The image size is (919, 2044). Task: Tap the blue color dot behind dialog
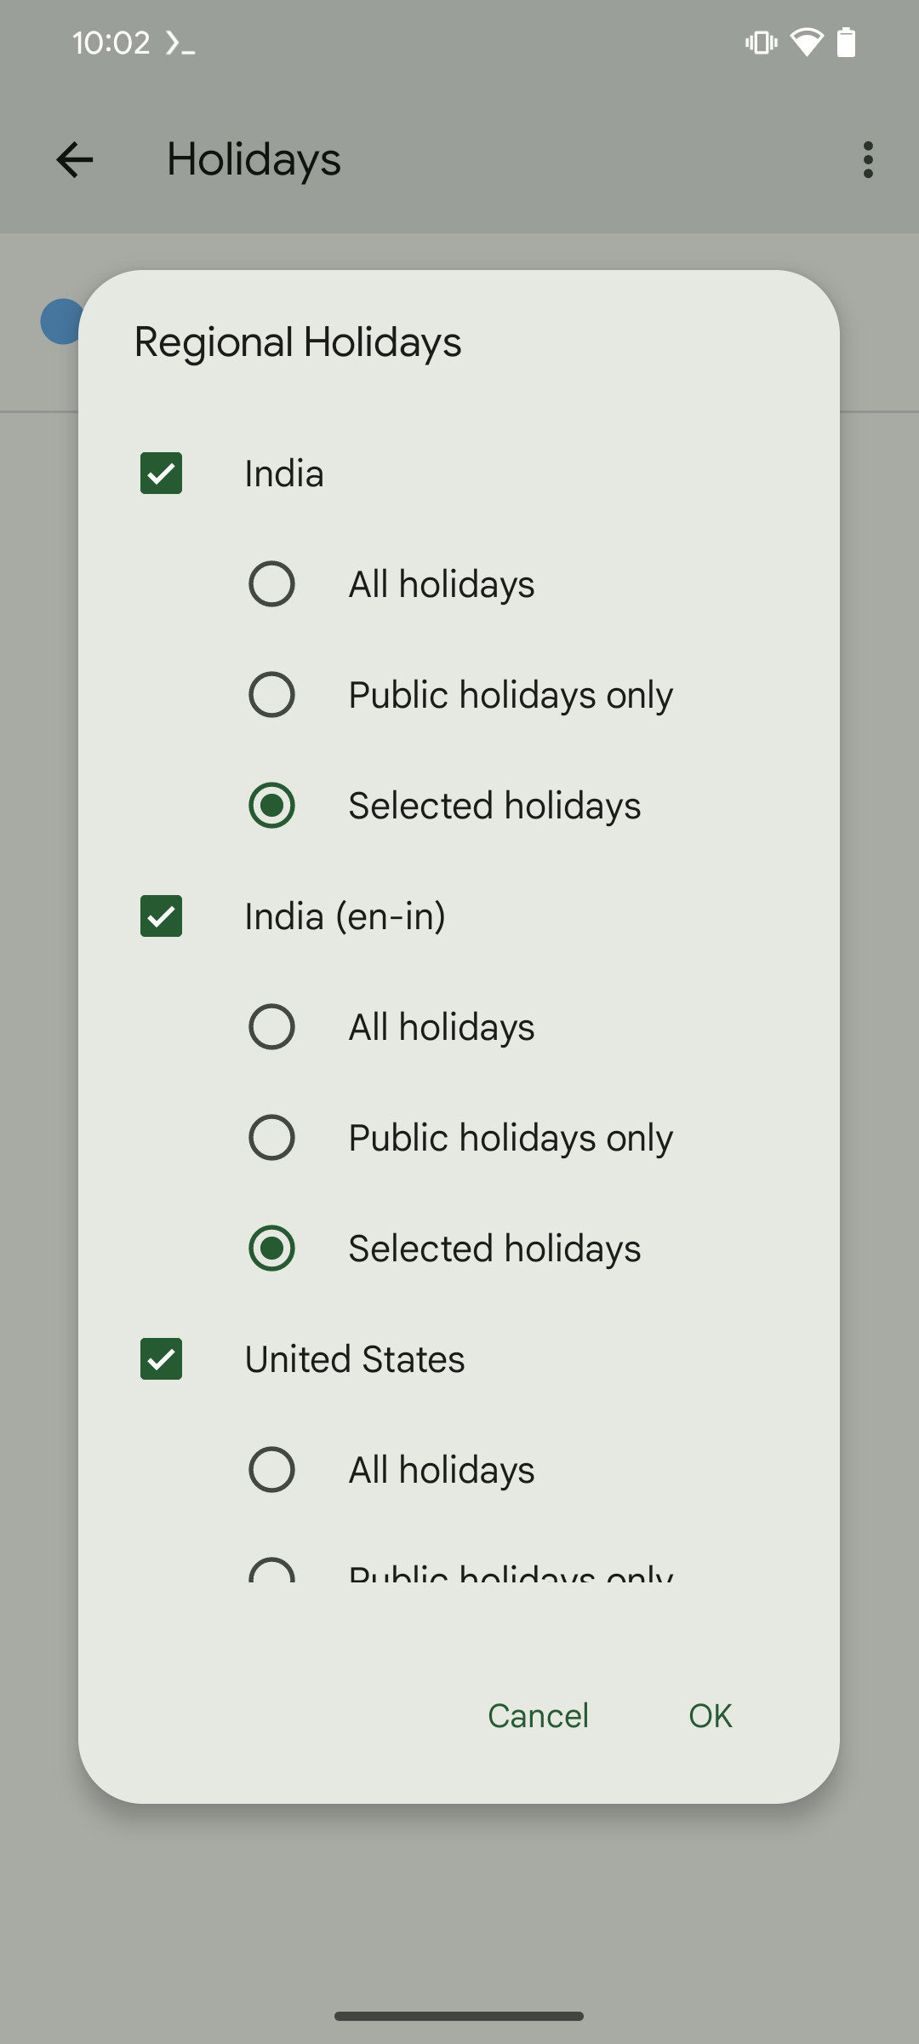[60, 322]
